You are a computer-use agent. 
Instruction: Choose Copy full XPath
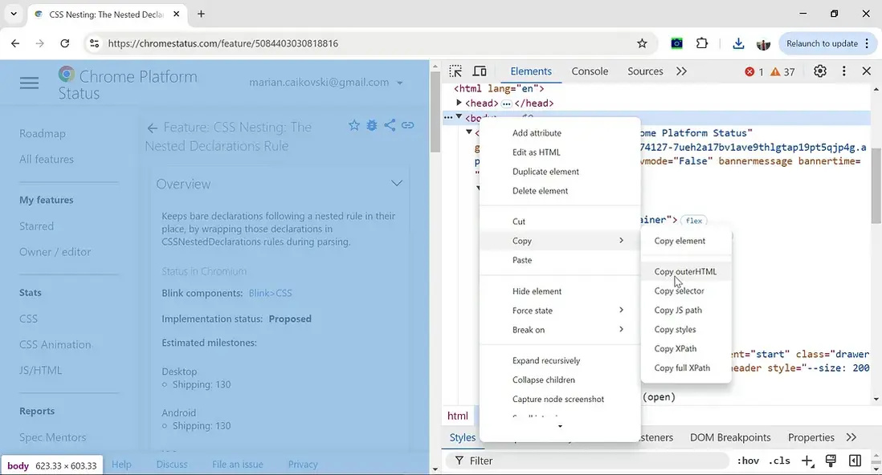(x=686, y=368)
